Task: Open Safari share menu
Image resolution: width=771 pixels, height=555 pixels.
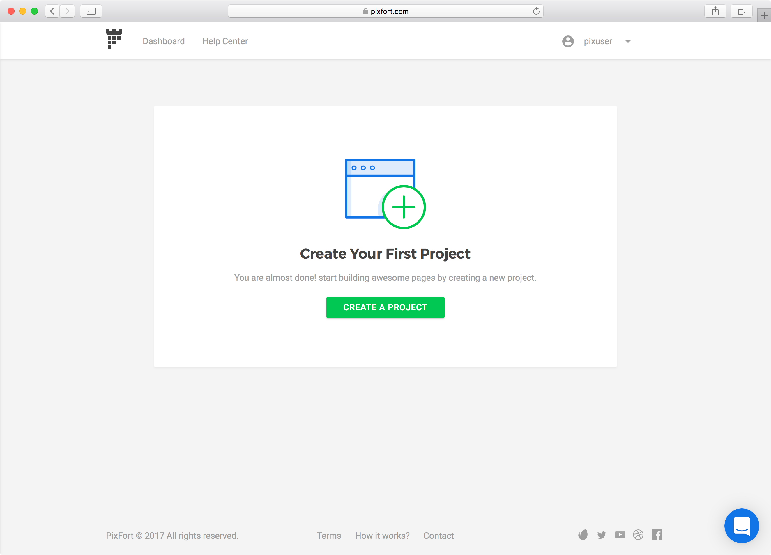Action: pos(715,11)
